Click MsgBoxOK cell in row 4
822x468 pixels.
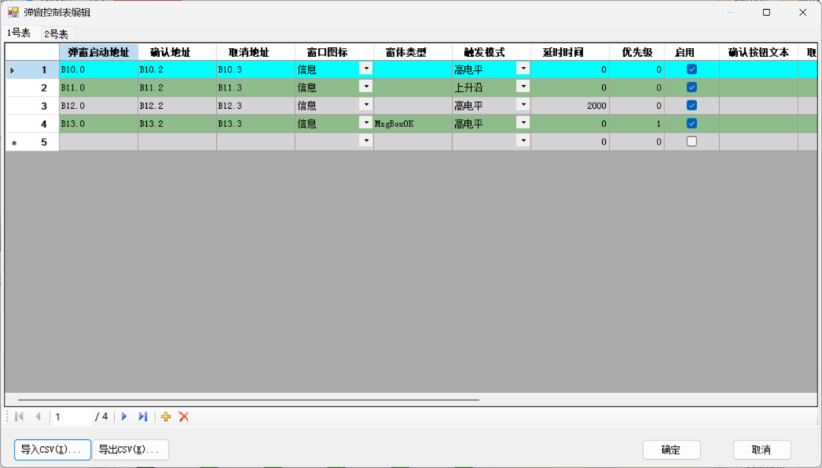(413, 124)
